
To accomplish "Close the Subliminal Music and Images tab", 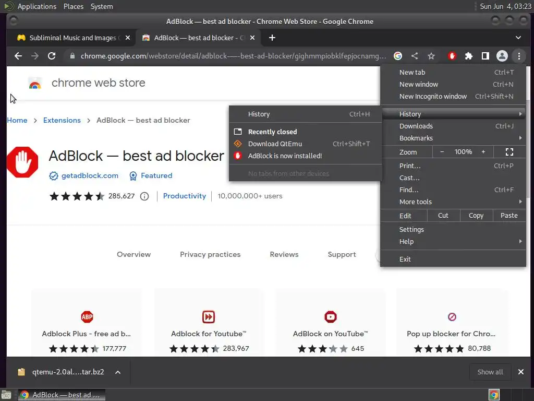I will point(128,38).
